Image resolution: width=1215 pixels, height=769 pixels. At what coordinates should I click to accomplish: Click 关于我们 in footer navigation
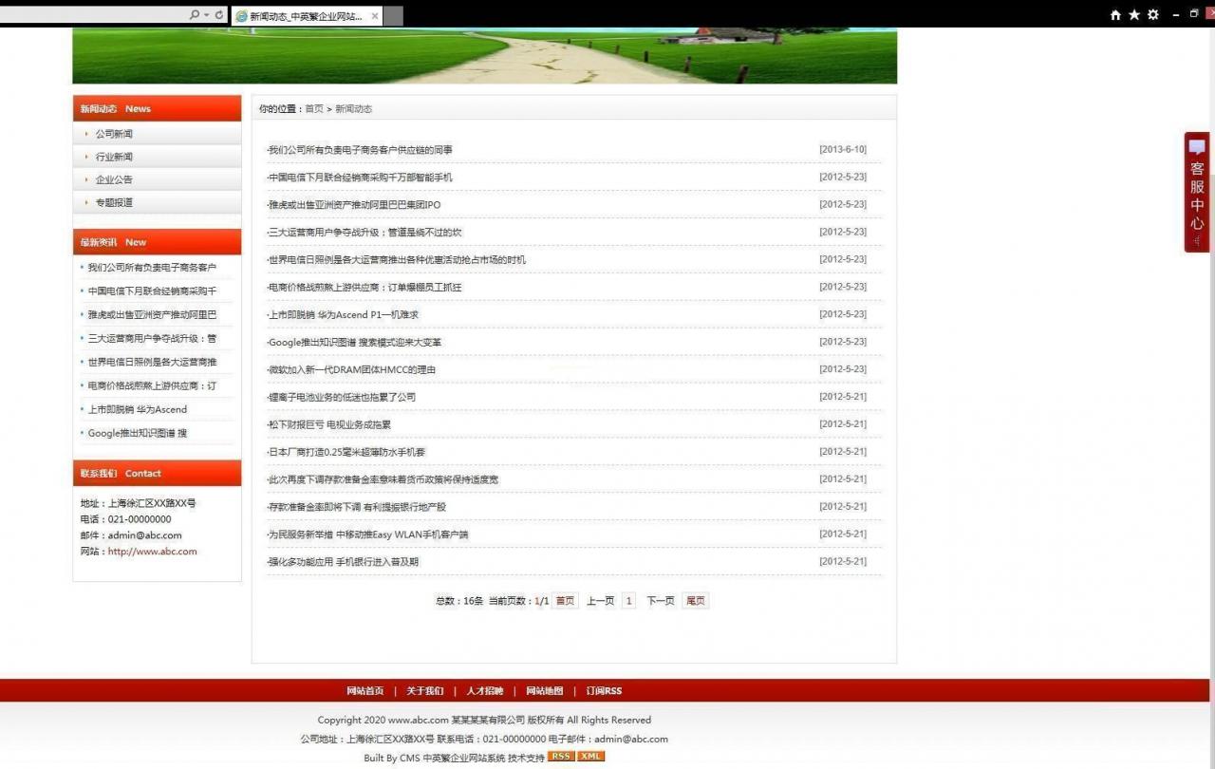coord(425,691)
